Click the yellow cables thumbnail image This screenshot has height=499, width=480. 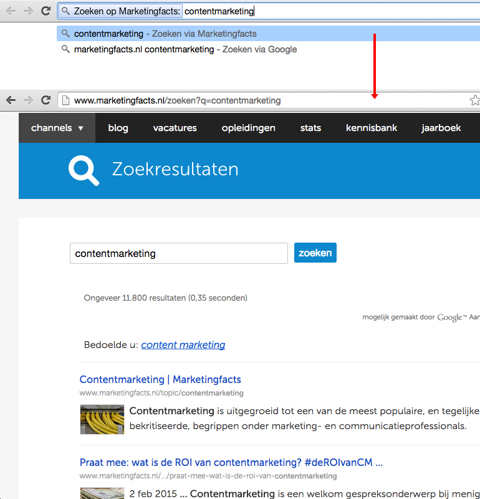102,419
